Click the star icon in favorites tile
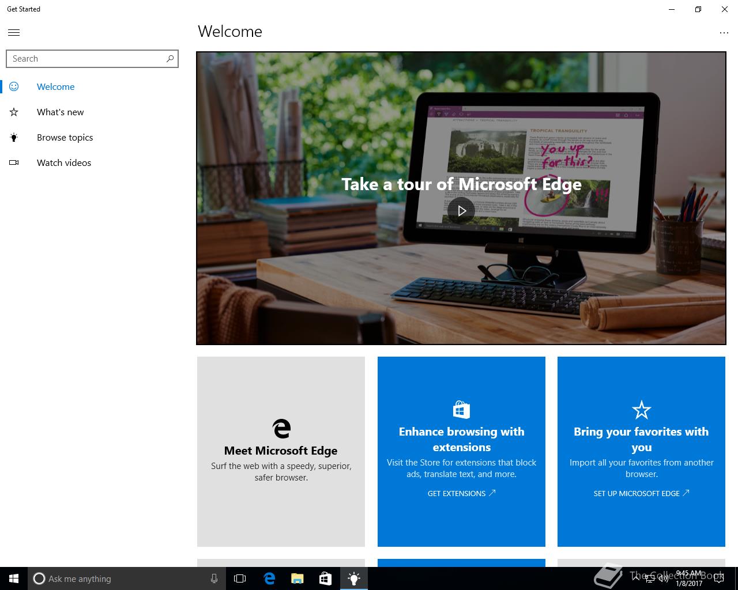 coord(641,410)
